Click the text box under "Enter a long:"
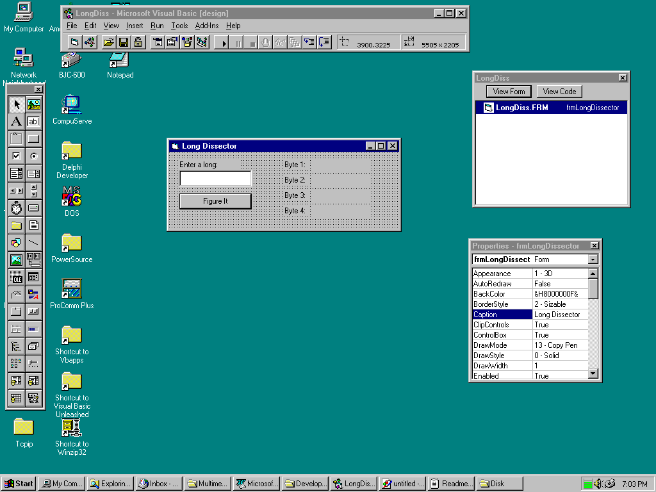 click(x=215, y=179)
